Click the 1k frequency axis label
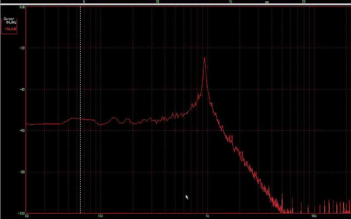Screen dimensions: 351x219 (207, 216)
